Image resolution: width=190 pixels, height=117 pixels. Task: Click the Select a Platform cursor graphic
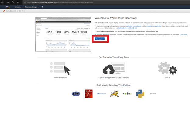point(60,68)
